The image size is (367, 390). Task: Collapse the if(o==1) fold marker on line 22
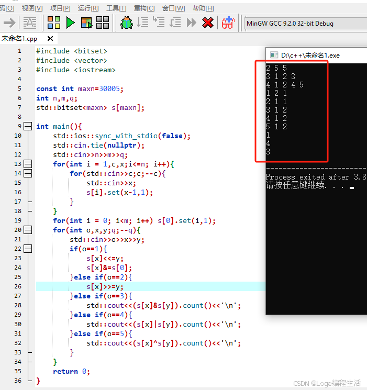(28, 249)
